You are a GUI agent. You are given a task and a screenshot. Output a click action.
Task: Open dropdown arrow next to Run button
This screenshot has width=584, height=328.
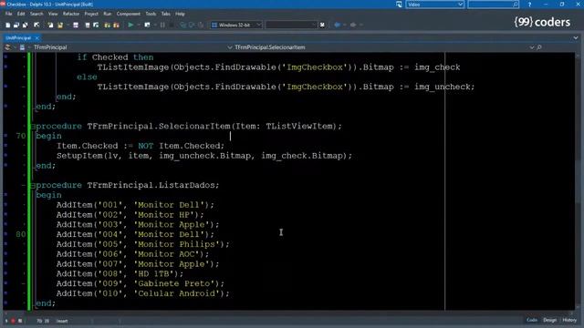click(138, 25)
